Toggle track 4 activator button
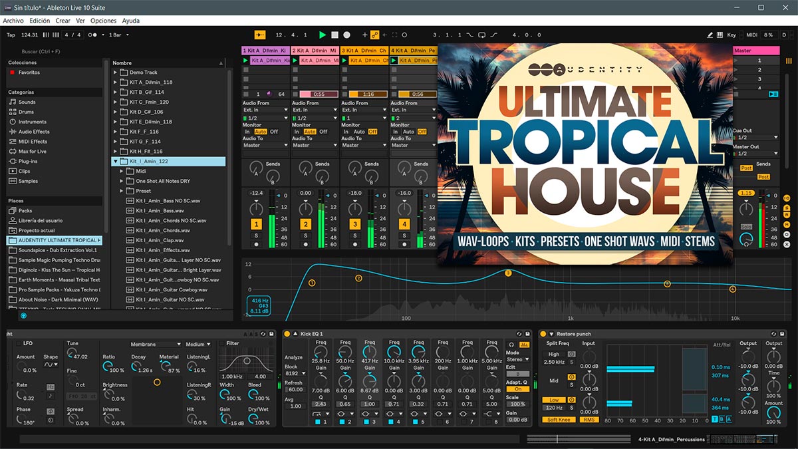Viewport: 798px width, 449px height. 404,225
